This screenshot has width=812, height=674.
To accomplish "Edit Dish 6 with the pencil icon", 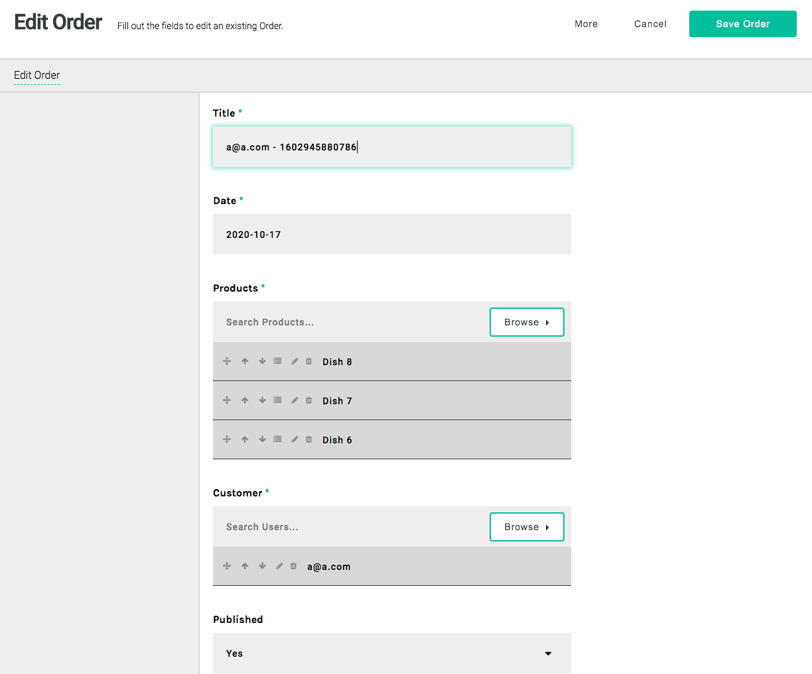I will tap(295, 439).
